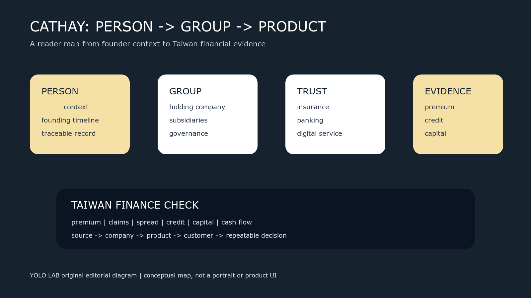The height and width of the screenshot is (298, 531).
Task: Click the 'founding timeline' text
Action: click(x=70, y=121)
